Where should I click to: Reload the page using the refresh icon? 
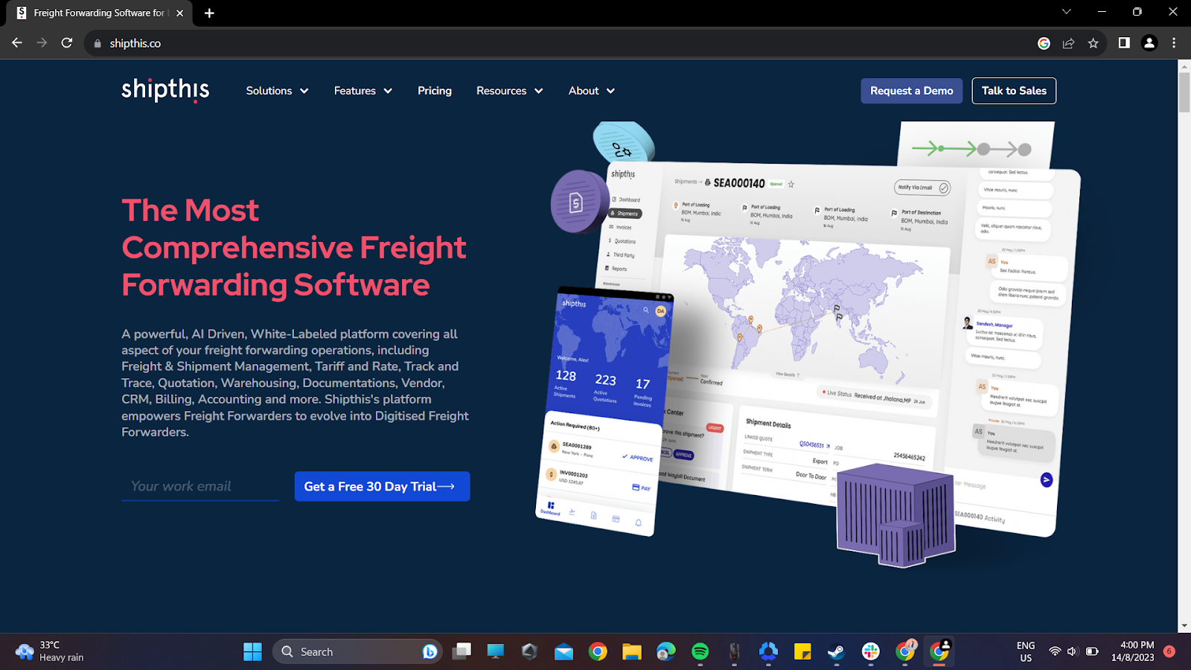click(x=66, y=42)
